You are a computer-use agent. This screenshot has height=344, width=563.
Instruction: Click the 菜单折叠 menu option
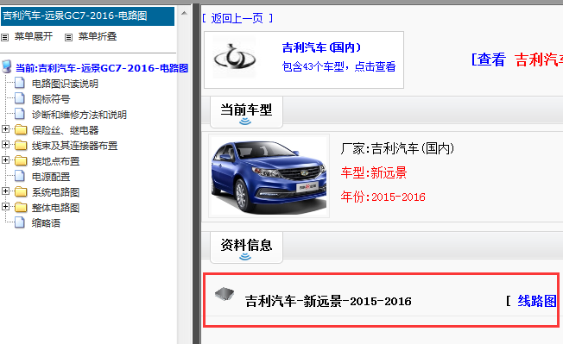point(98,36)
